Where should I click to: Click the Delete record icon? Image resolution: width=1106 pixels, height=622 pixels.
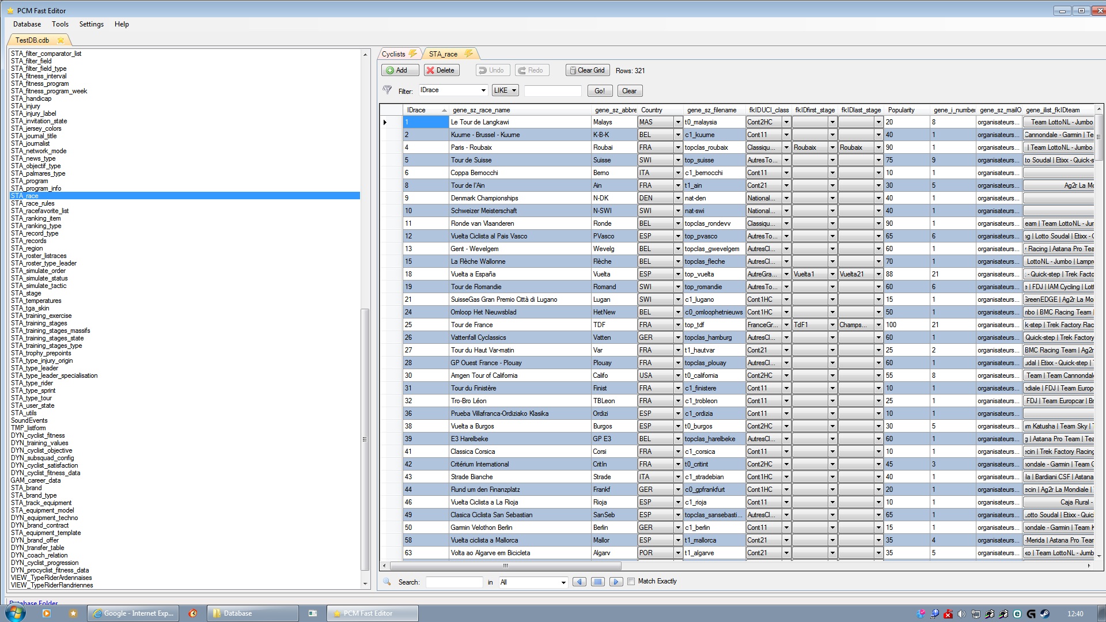click(441, 70)
